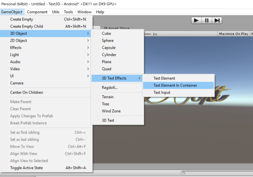Click the search magnifier icon
The image size is (253, 177).
click(184, 173)
